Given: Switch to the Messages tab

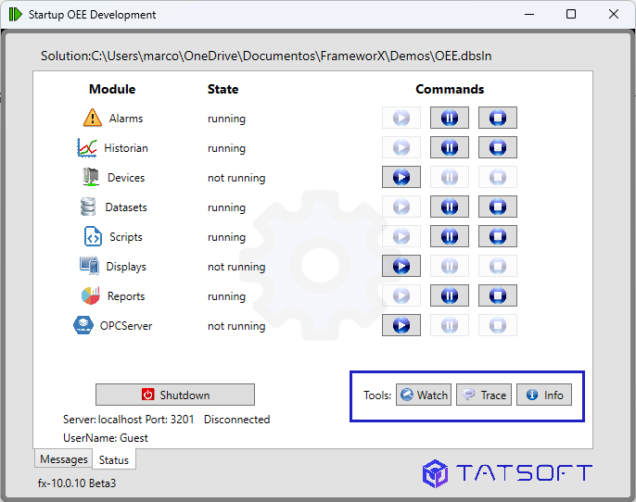Looking at the screenshot, I should point(63,459).
